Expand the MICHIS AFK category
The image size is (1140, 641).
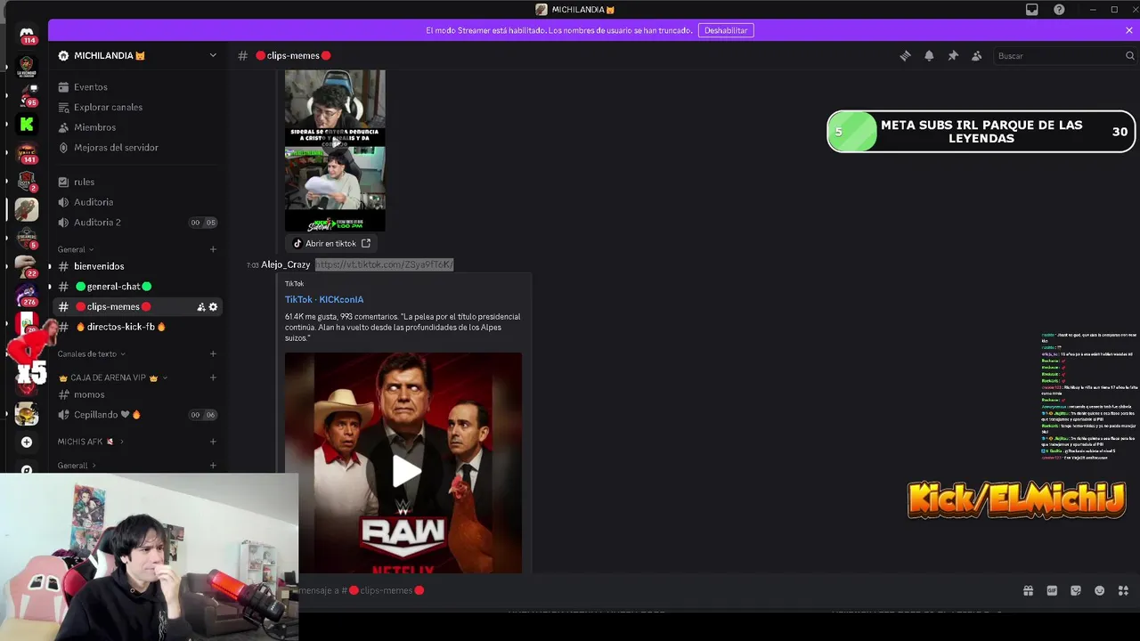[91, 442]
